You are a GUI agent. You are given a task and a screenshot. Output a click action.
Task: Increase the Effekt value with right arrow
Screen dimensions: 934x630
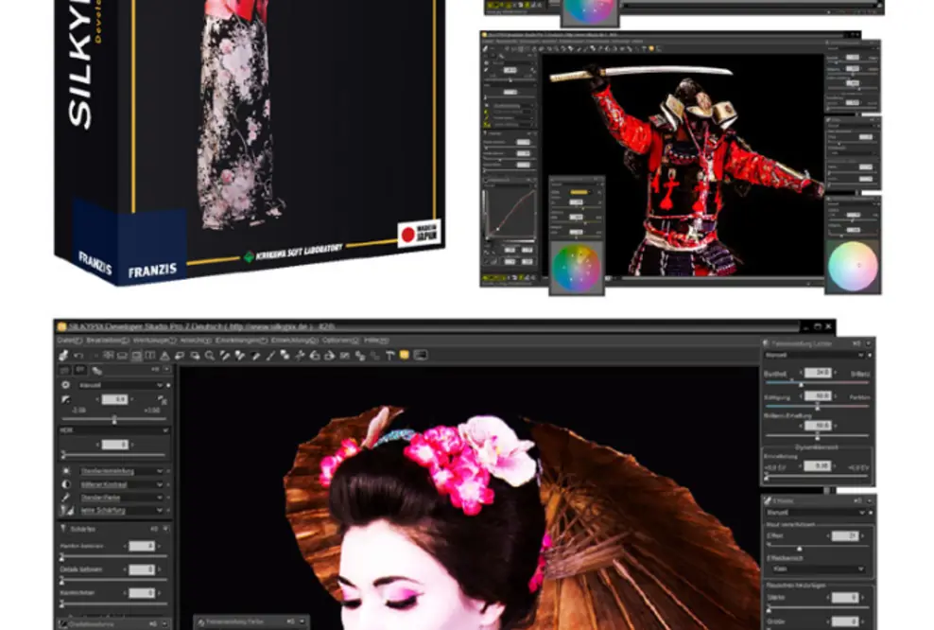click(863, 536)
